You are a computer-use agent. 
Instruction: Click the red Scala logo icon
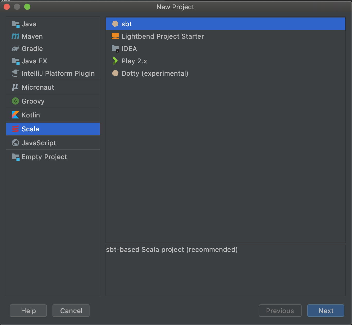(15, 129)
